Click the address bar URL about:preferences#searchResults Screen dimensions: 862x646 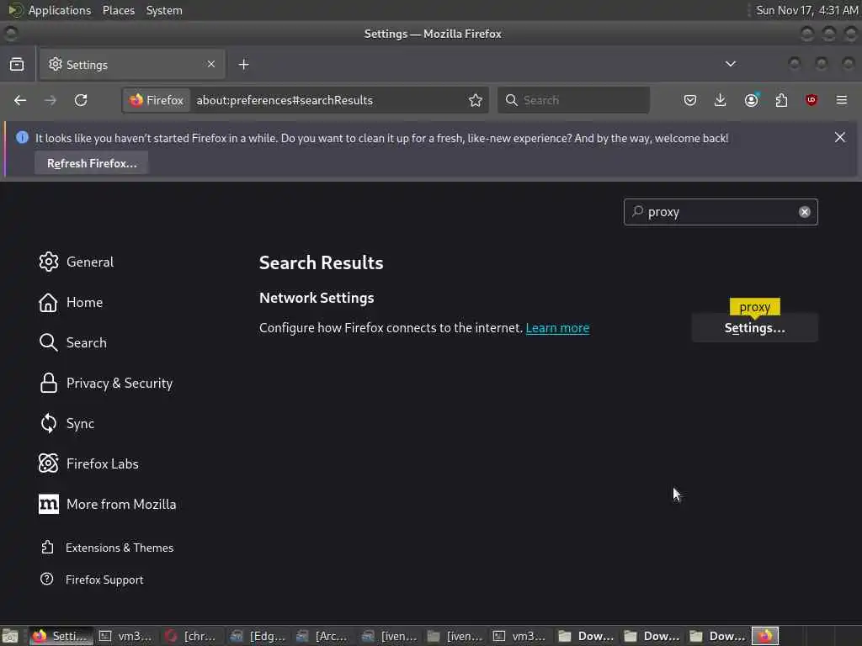[285, 100]
